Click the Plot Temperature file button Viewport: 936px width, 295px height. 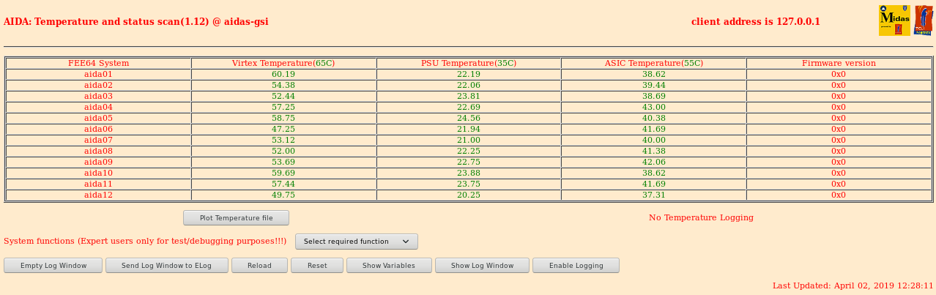tap(236, 218)
